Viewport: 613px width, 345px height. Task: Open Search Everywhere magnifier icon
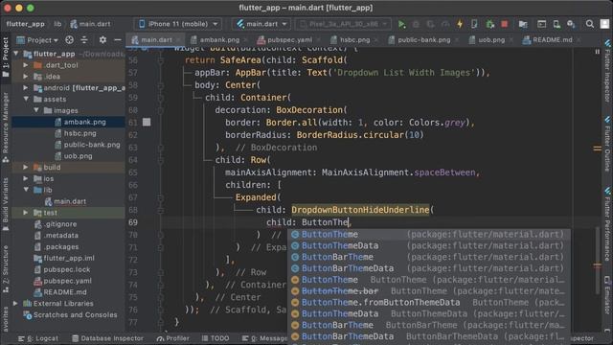(x=590, y=24)
